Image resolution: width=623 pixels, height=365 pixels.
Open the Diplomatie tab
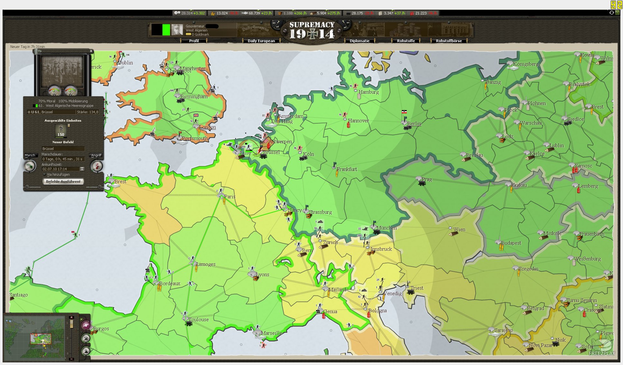[359, 41]
